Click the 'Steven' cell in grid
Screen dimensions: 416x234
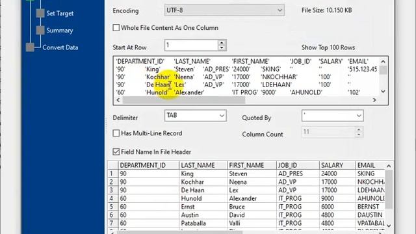(252, 174)
